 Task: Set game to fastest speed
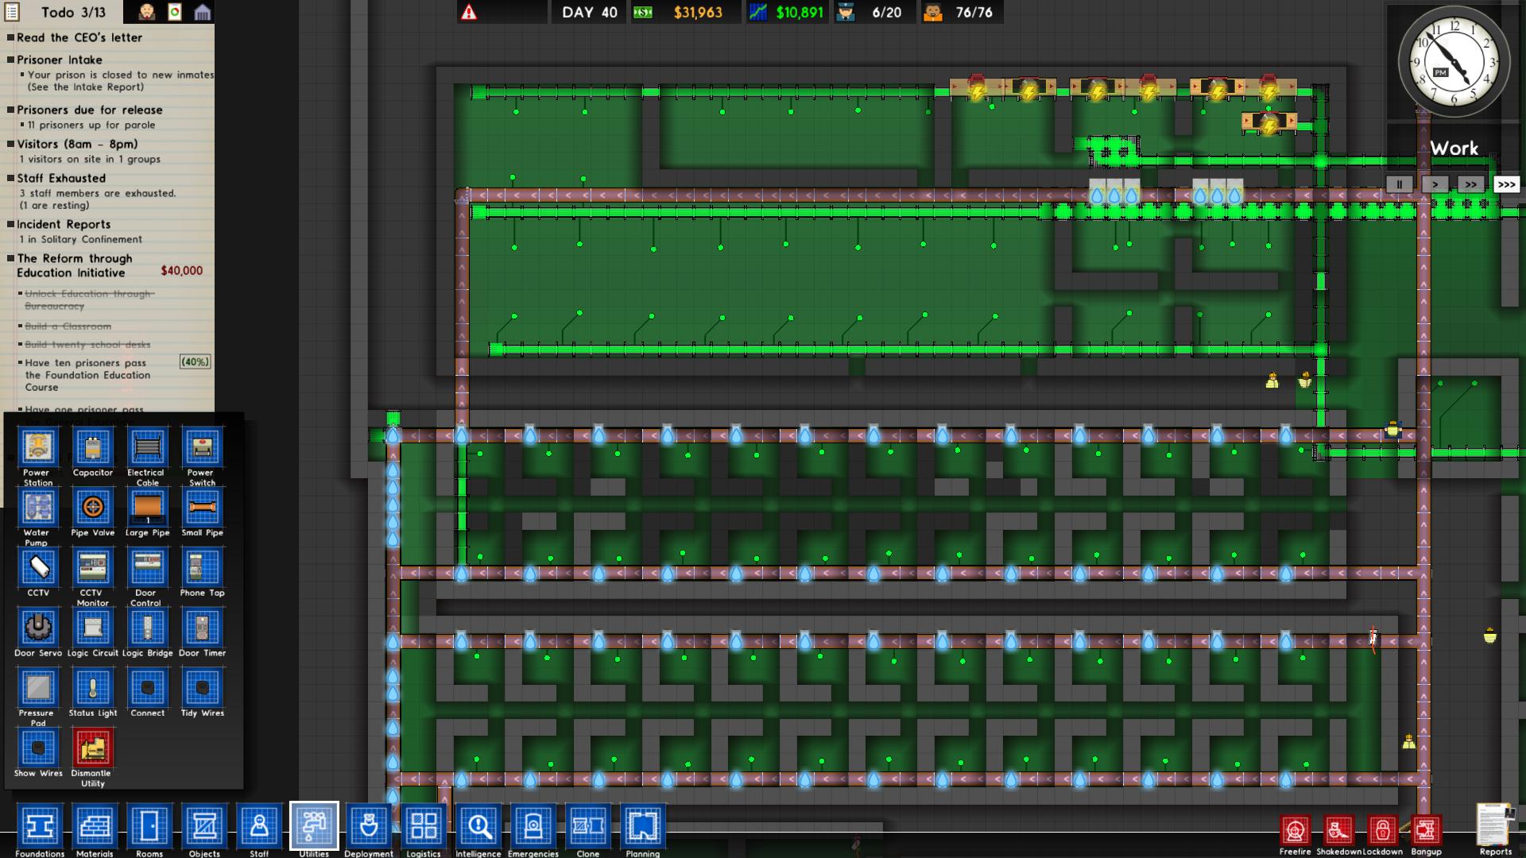(1506, 184)
